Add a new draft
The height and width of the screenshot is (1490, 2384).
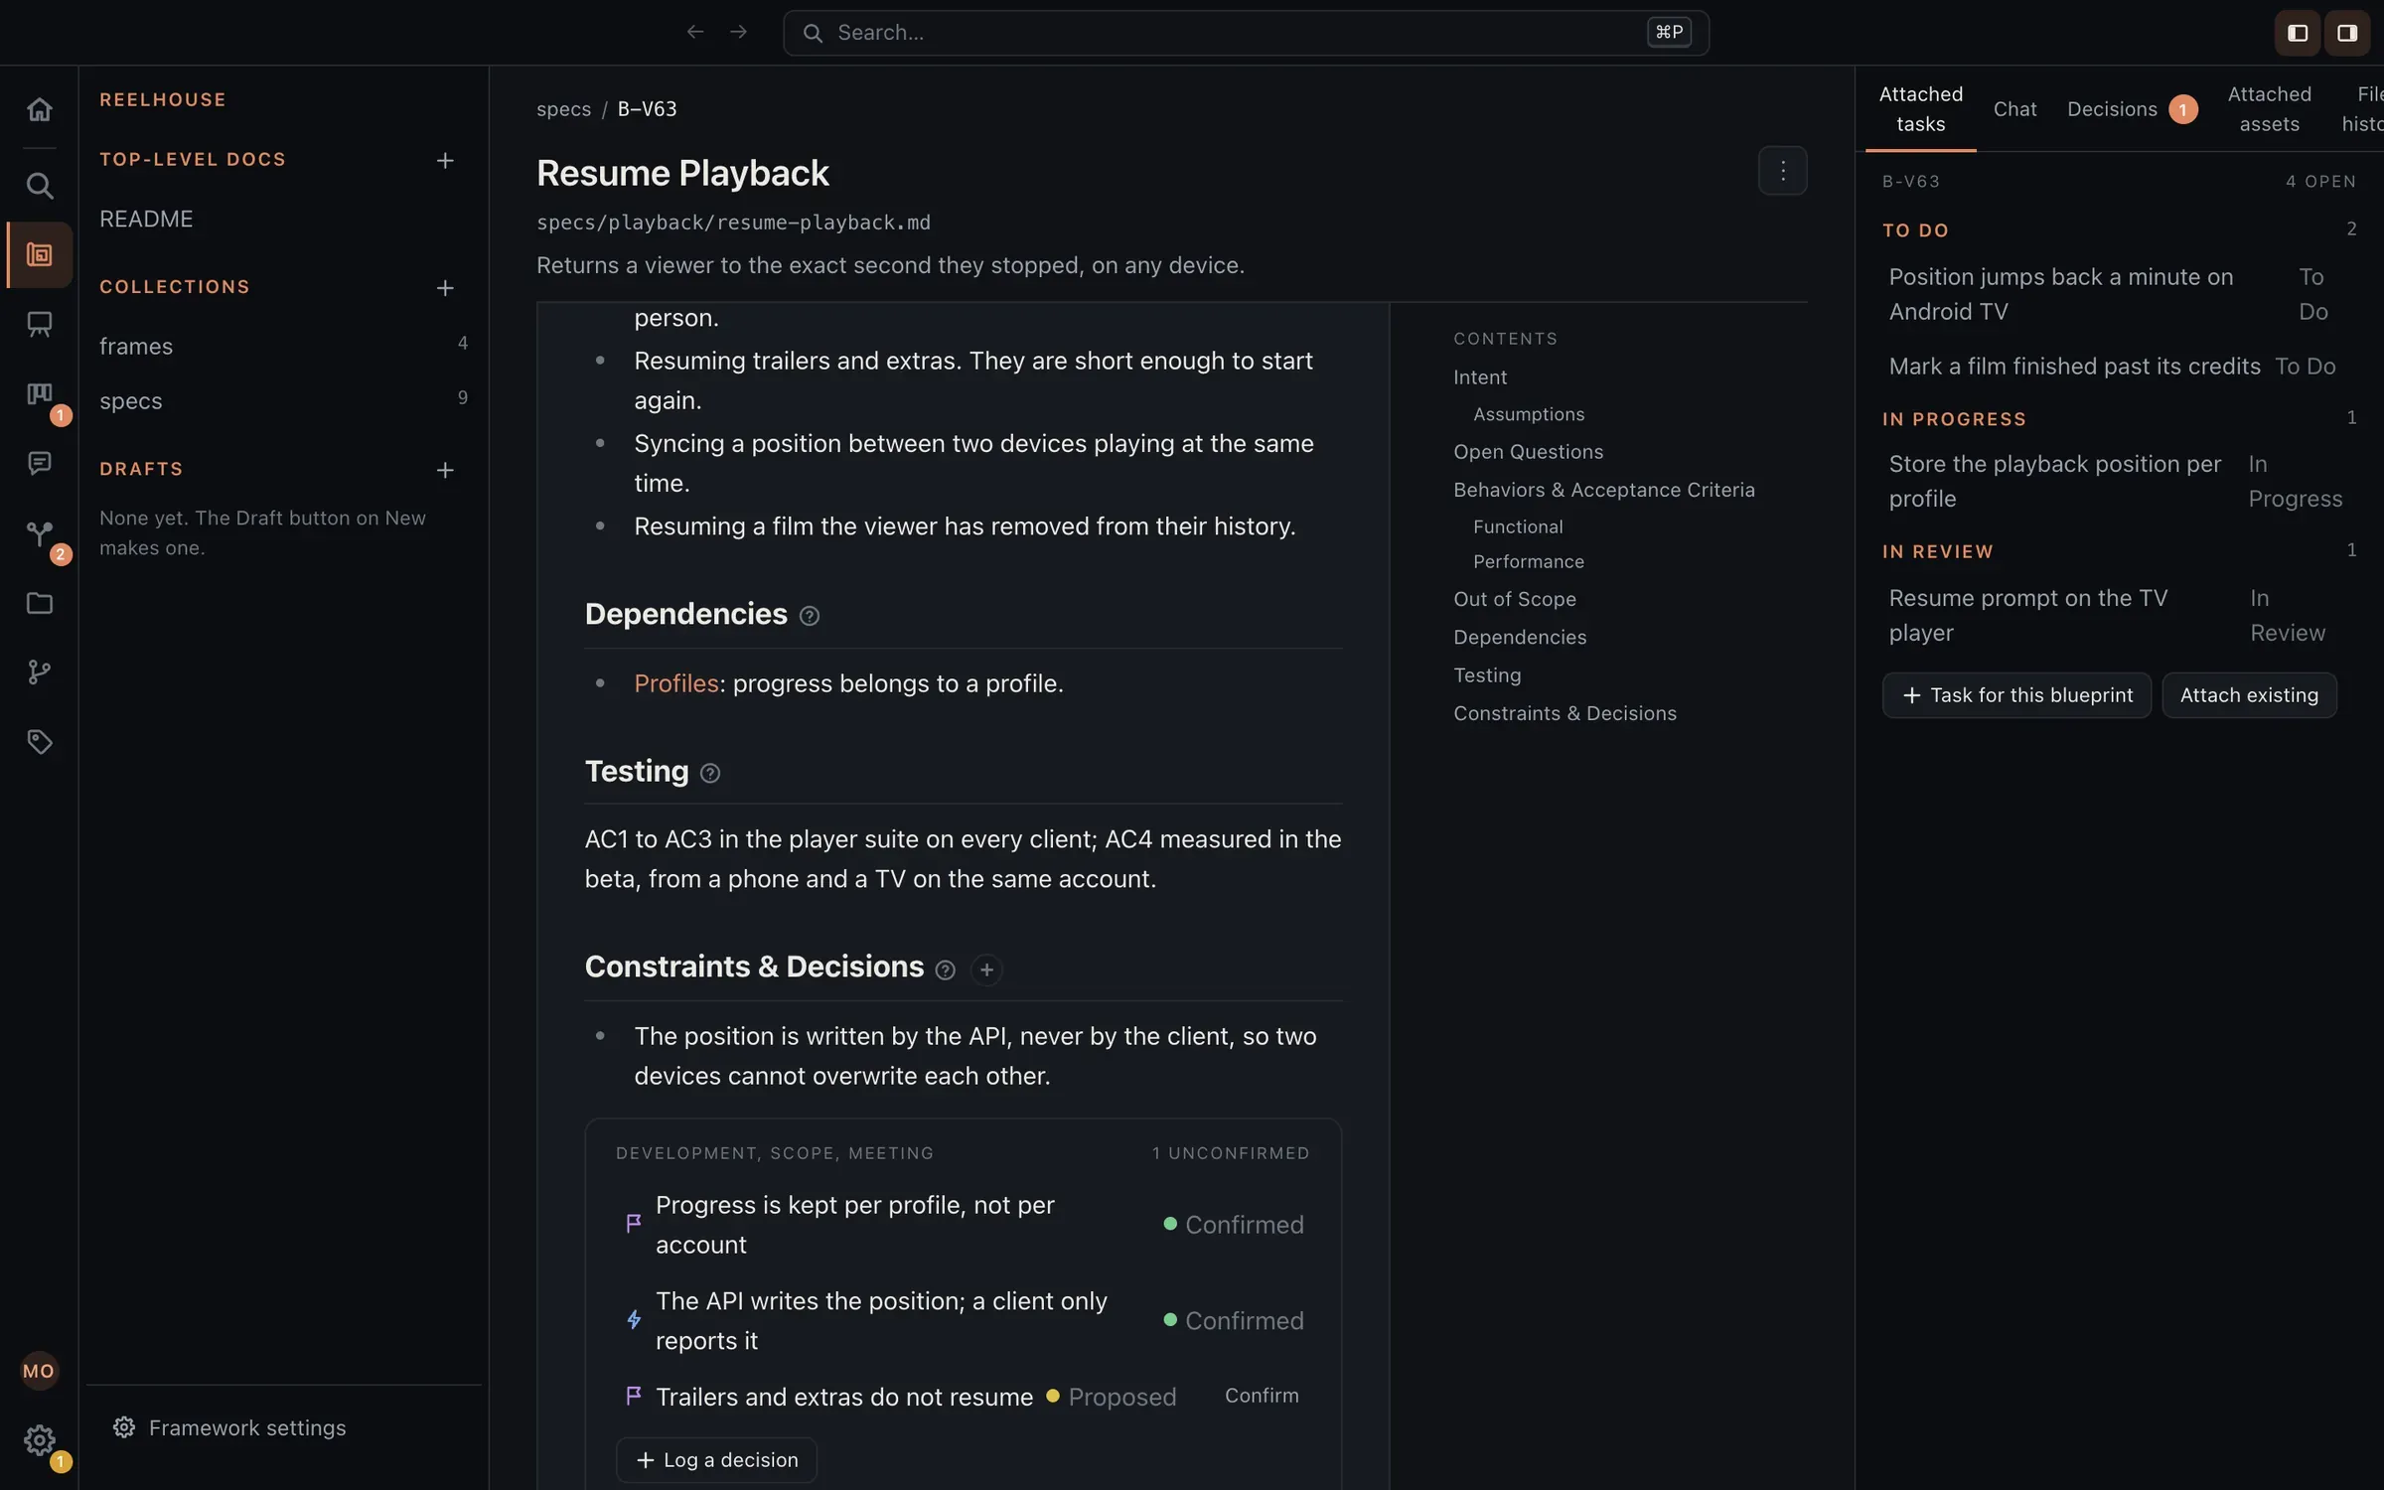click(x=445, y=470)
